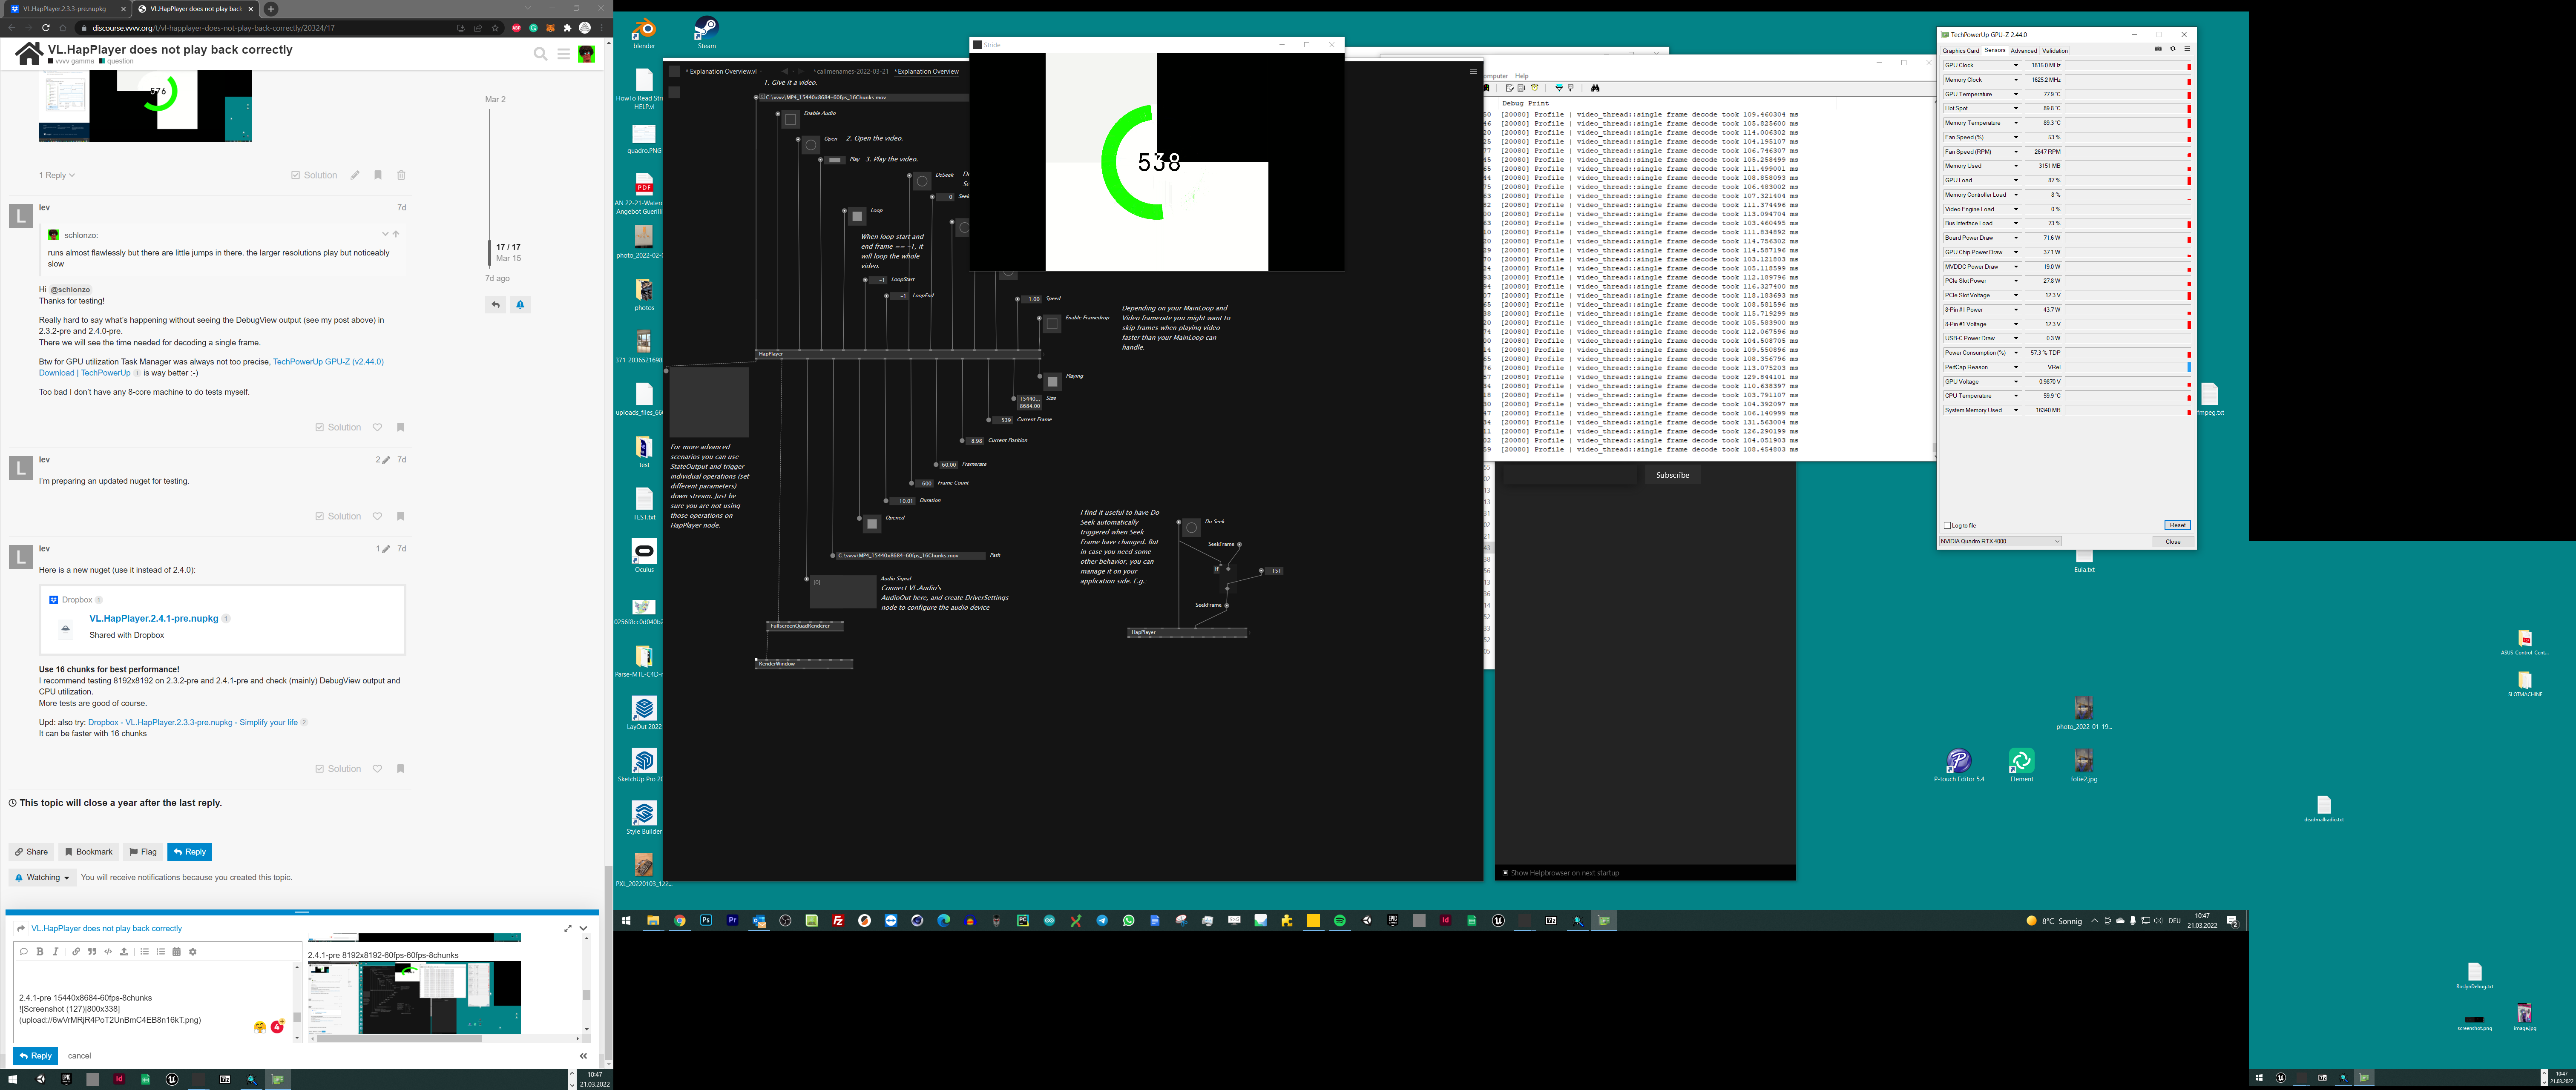Open the Help menu in DebugView window

pos(1521,76)
